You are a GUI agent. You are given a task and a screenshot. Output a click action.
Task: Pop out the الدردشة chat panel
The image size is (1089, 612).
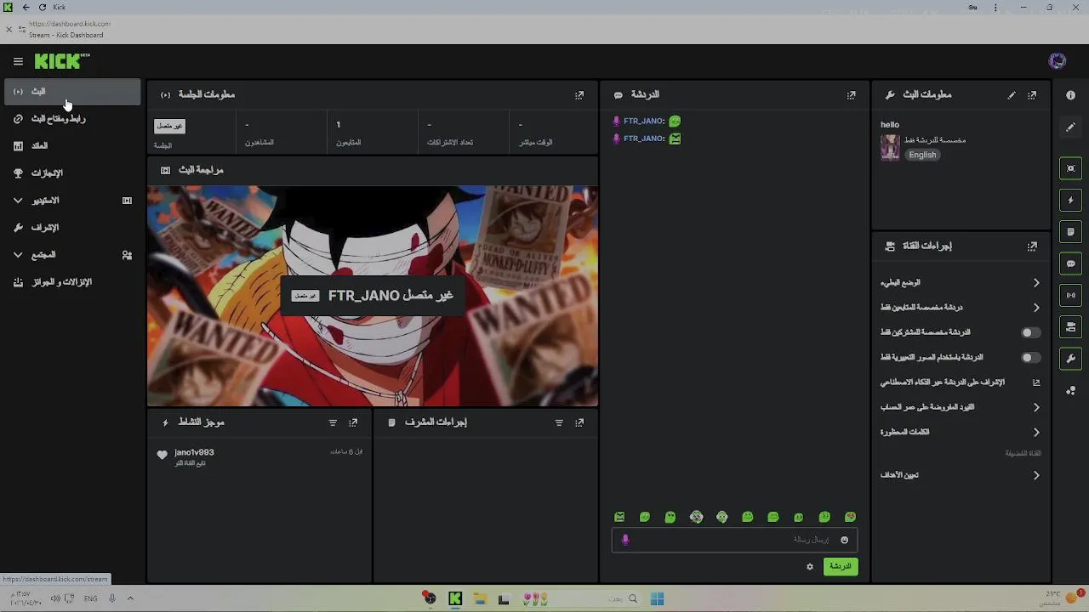[852, 95]
